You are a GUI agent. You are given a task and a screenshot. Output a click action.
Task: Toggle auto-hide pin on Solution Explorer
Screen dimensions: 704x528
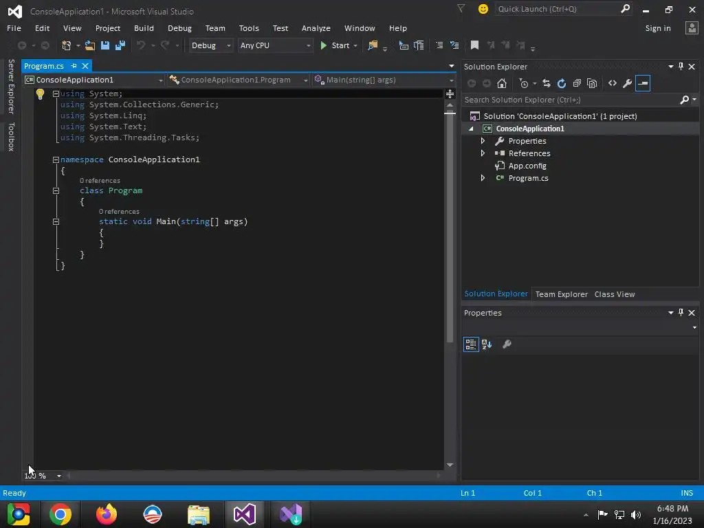click(681, 67)
